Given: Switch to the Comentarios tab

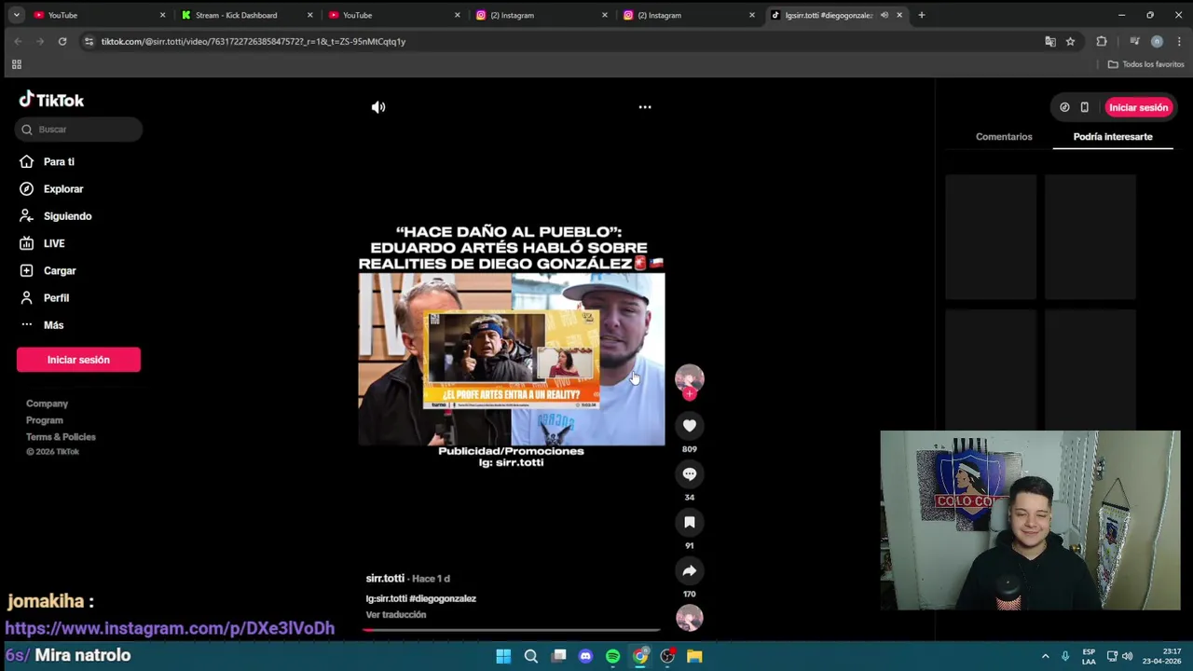Looking at the screenshot, I should tap(1004, 137).
